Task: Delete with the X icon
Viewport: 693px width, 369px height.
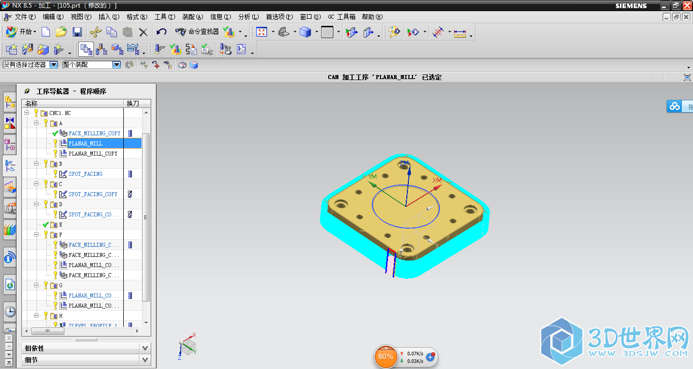Action: tap(143, 32)
